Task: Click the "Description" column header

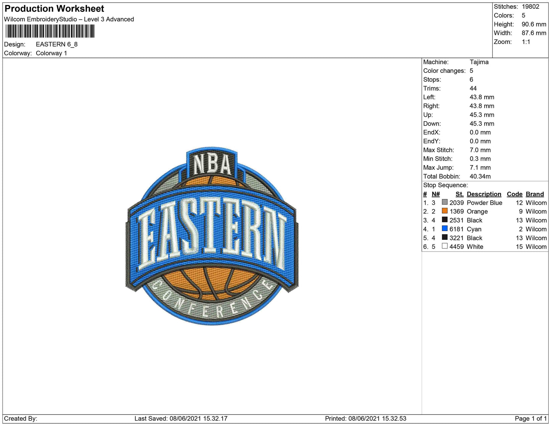Action: pos(484,194)
